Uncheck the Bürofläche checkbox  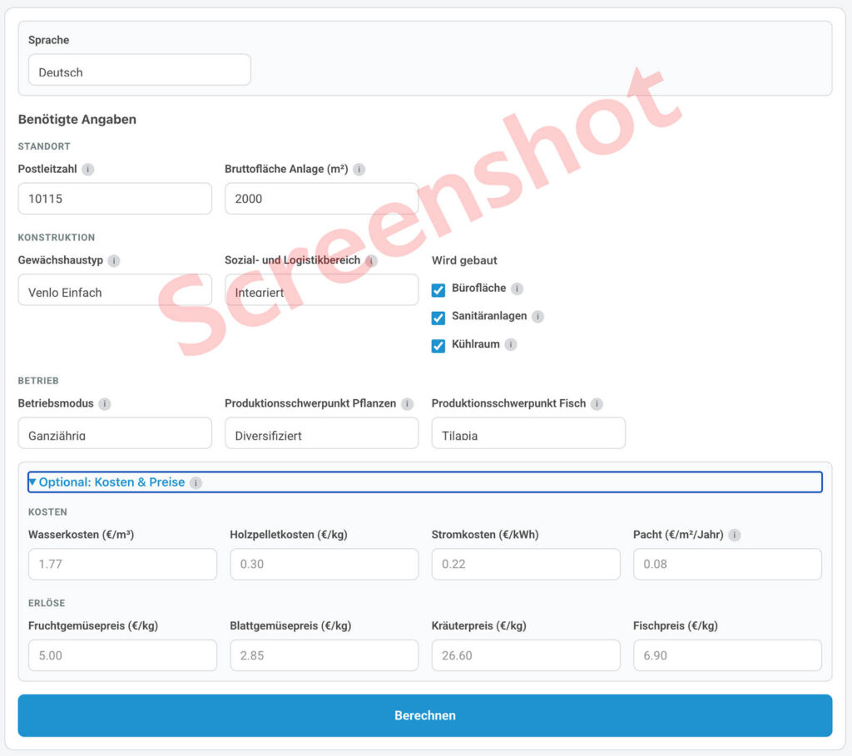coord(438,290)
